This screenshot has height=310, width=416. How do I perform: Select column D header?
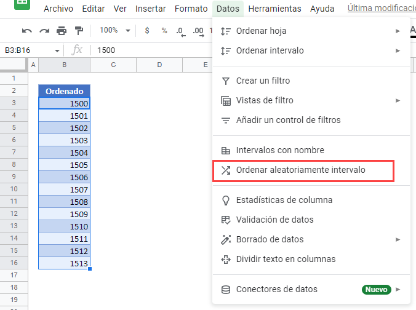click(159, 65)
